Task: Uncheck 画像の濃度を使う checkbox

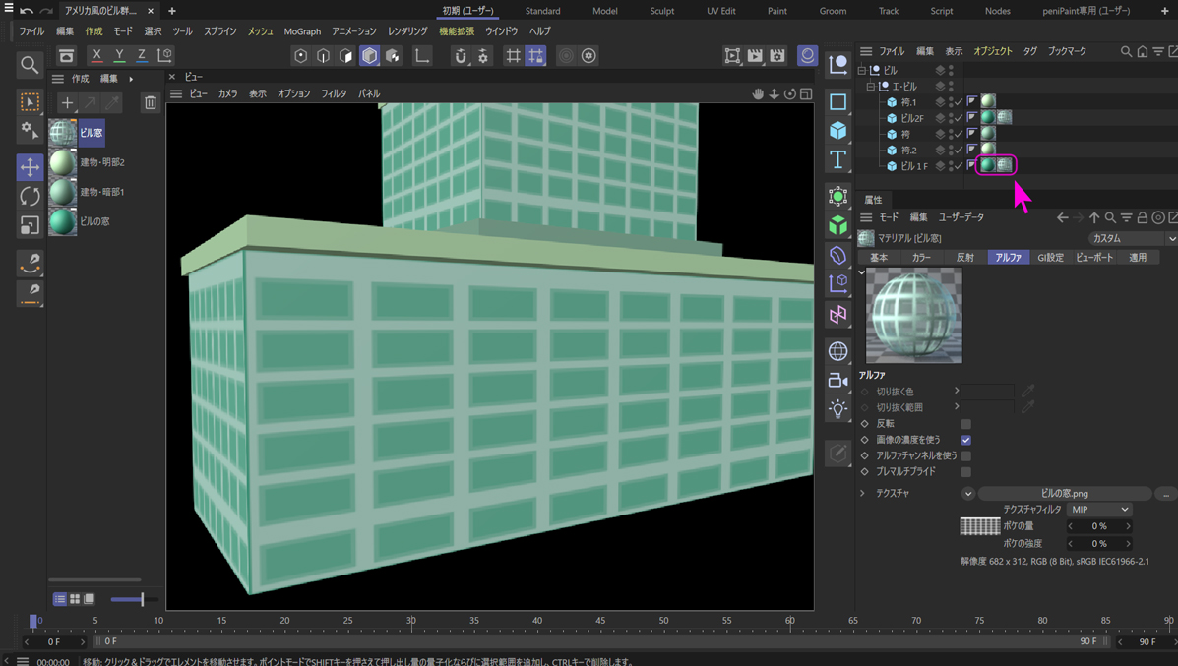Action: click(x=965, y=440)
